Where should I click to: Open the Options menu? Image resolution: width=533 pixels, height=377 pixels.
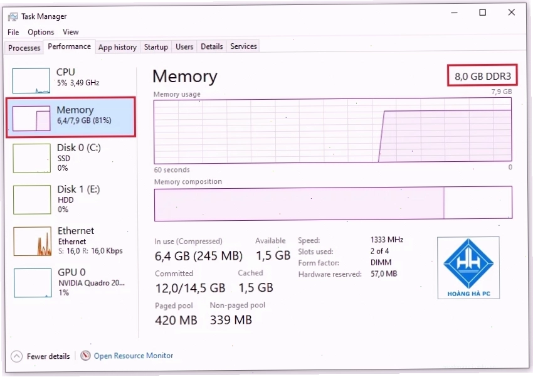tap(41, 32)
